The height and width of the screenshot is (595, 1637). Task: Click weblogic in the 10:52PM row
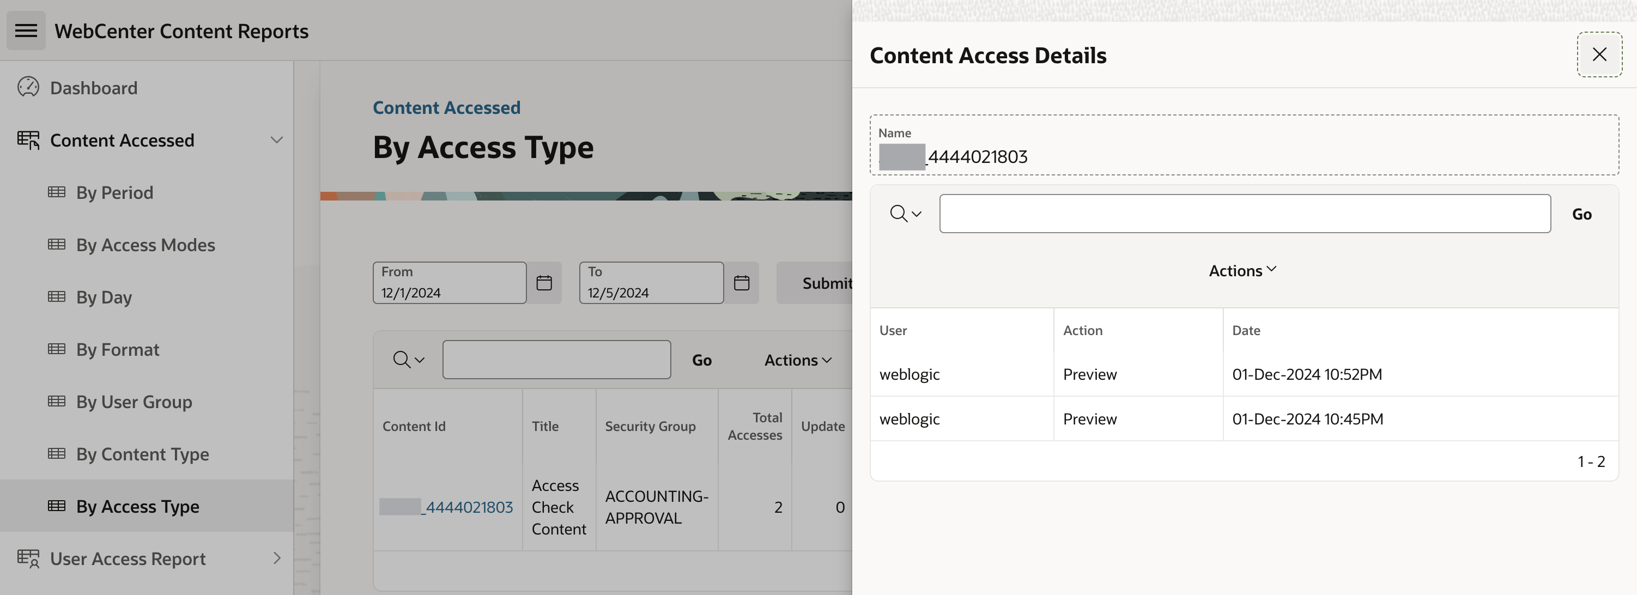coord(910,374)
